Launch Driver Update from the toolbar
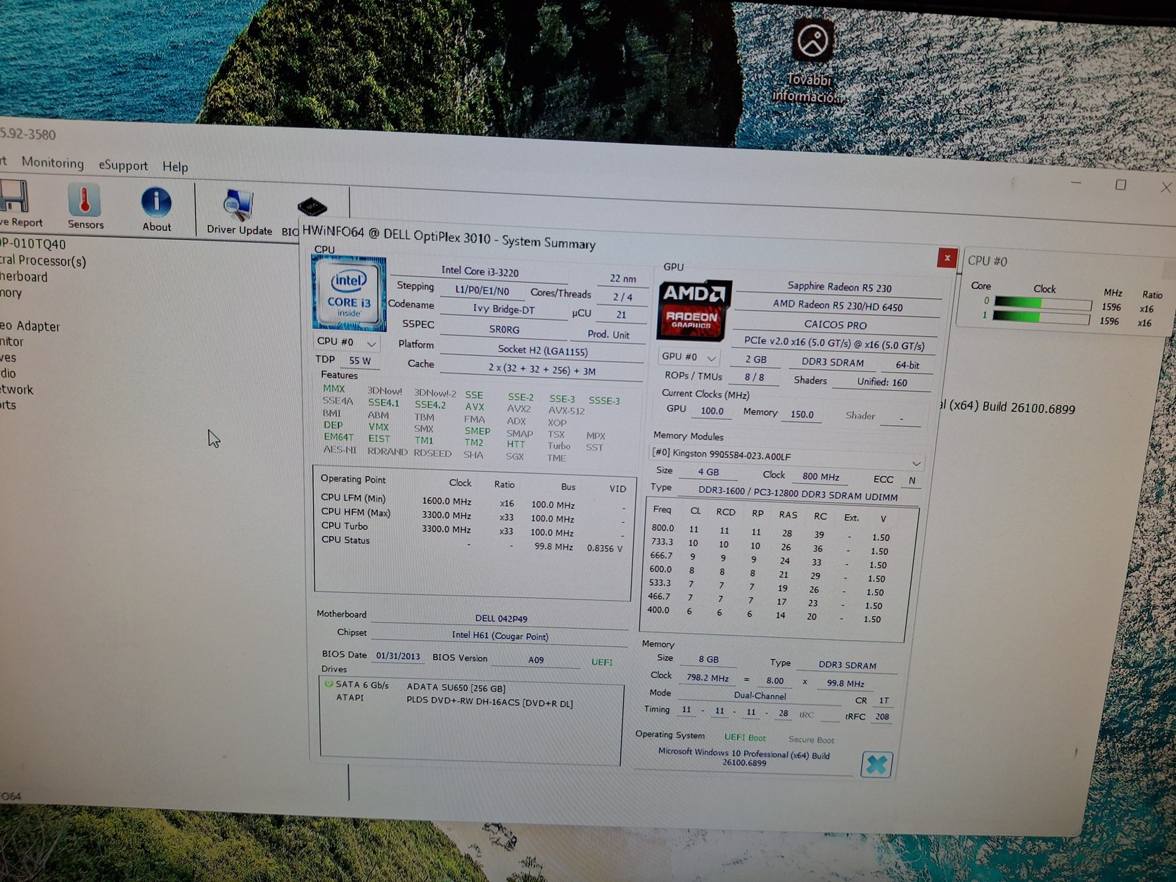The image size is (1176, 882). tap(239, 212)
